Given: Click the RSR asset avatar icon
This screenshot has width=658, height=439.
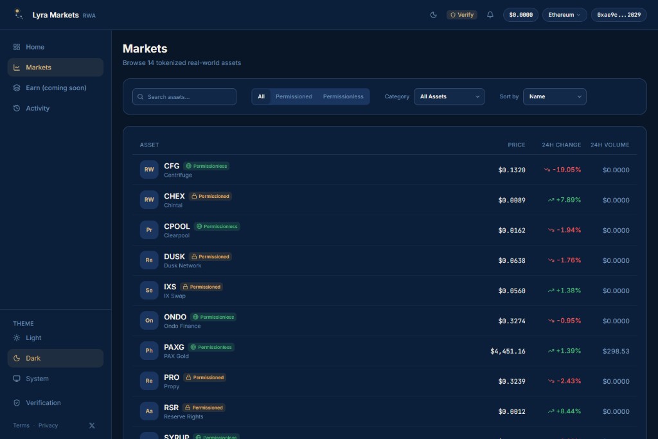Looking at the screenshot, I should click(x=149, y=411).
